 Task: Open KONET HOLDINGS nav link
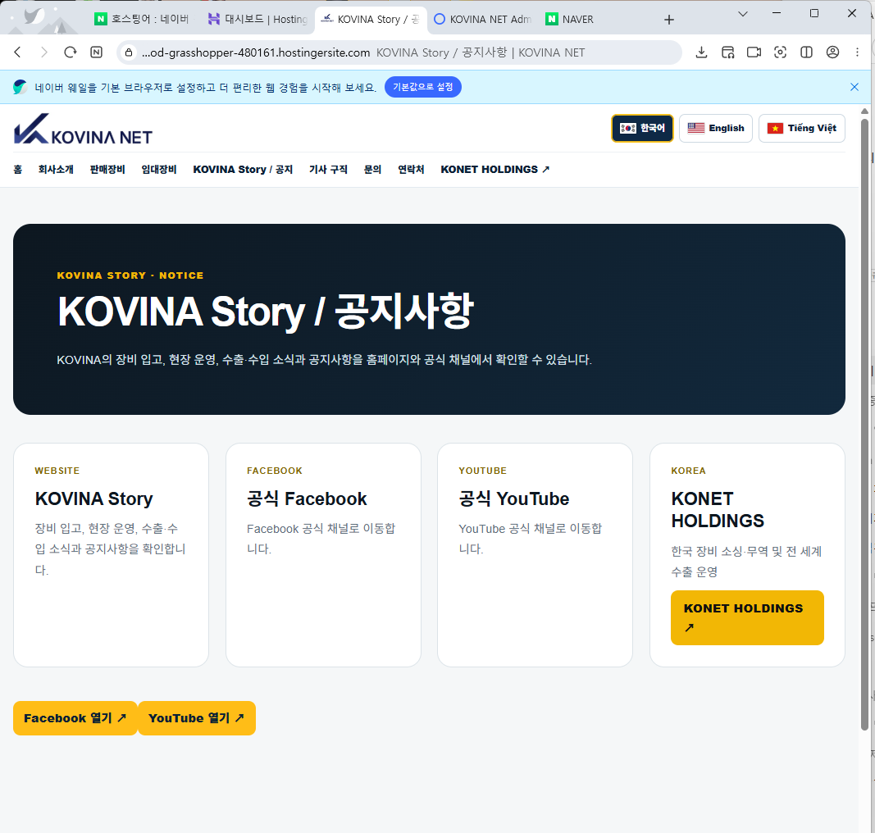pyautogui.click(x=495, y=170)
